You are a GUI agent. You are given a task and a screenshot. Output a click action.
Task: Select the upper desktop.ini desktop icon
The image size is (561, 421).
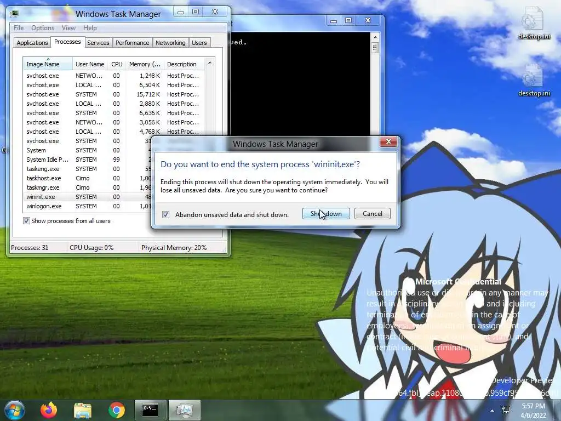tap(534, 23)
